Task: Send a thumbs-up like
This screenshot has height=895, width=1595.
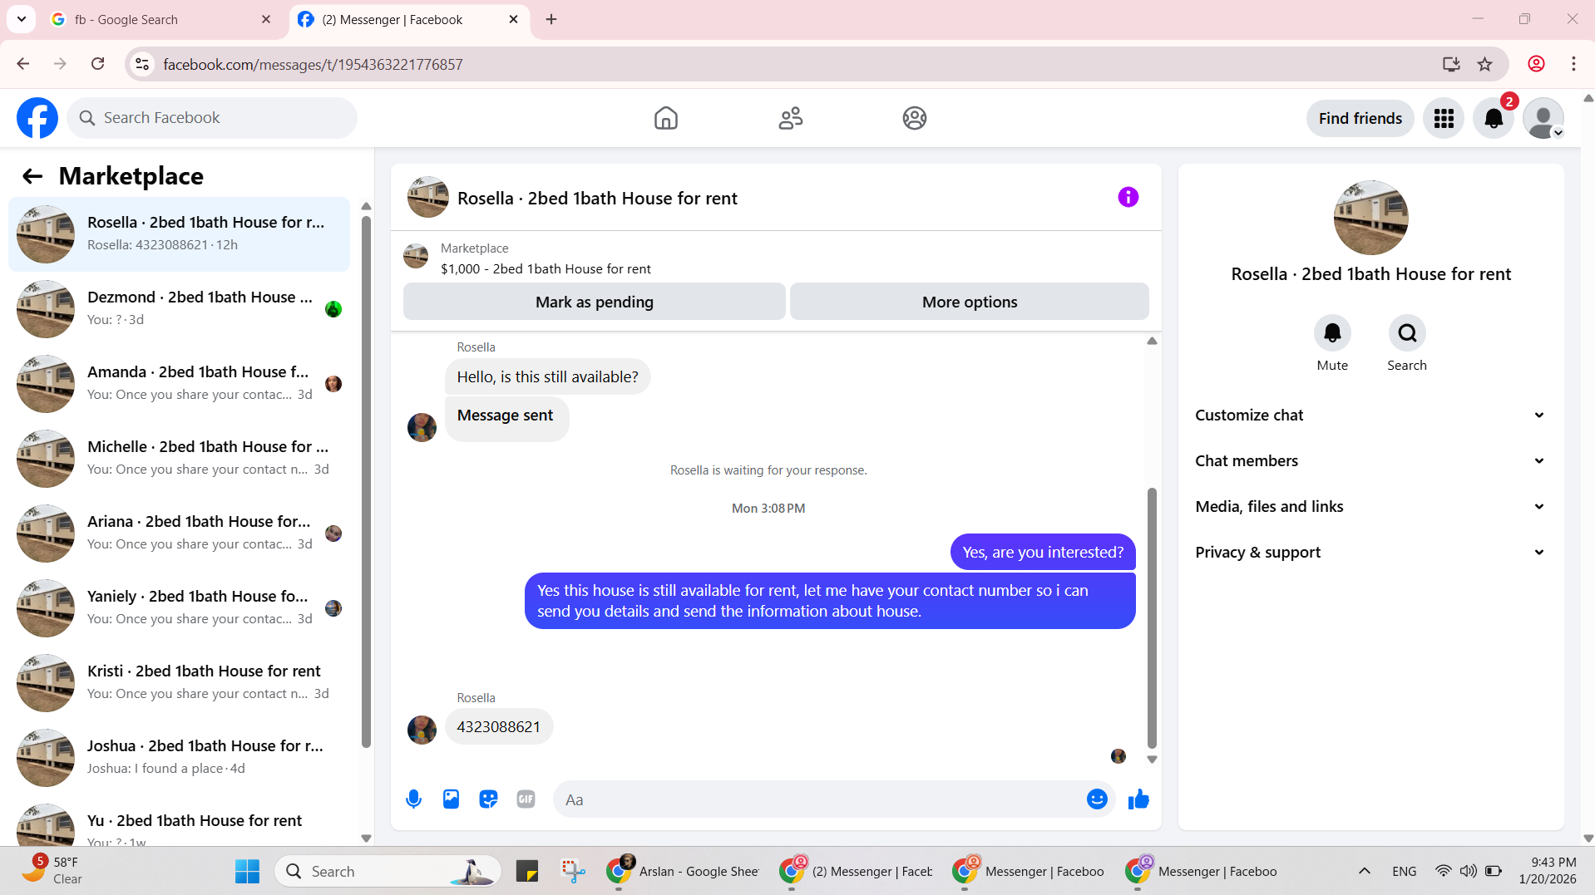Action: click(x=1138, y=799)
